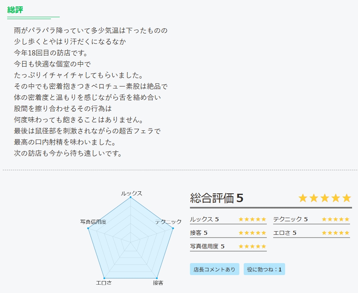
Task: Open the 店長コメントあり badge
Action: (x=214, y=269)
